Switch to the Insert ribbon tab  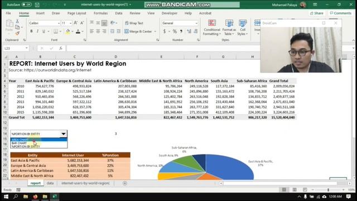tap(40, 13)
